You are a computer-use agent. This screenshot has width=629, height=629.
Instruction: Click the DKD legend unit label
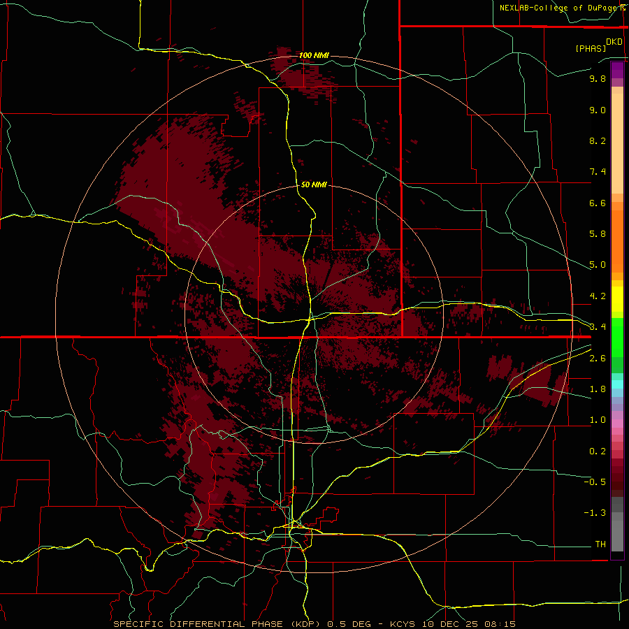pos(614,42)
